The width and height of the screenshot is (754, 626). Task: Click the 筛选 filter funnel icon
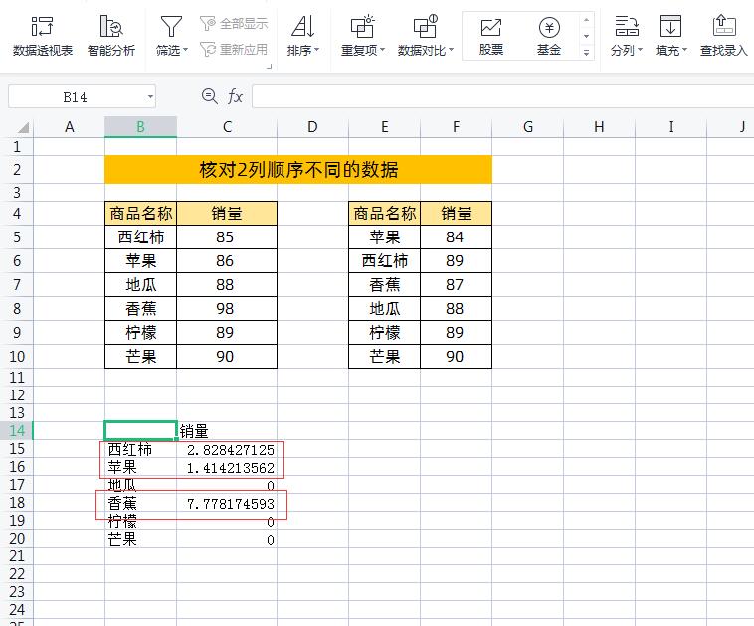tap(171, 27)
